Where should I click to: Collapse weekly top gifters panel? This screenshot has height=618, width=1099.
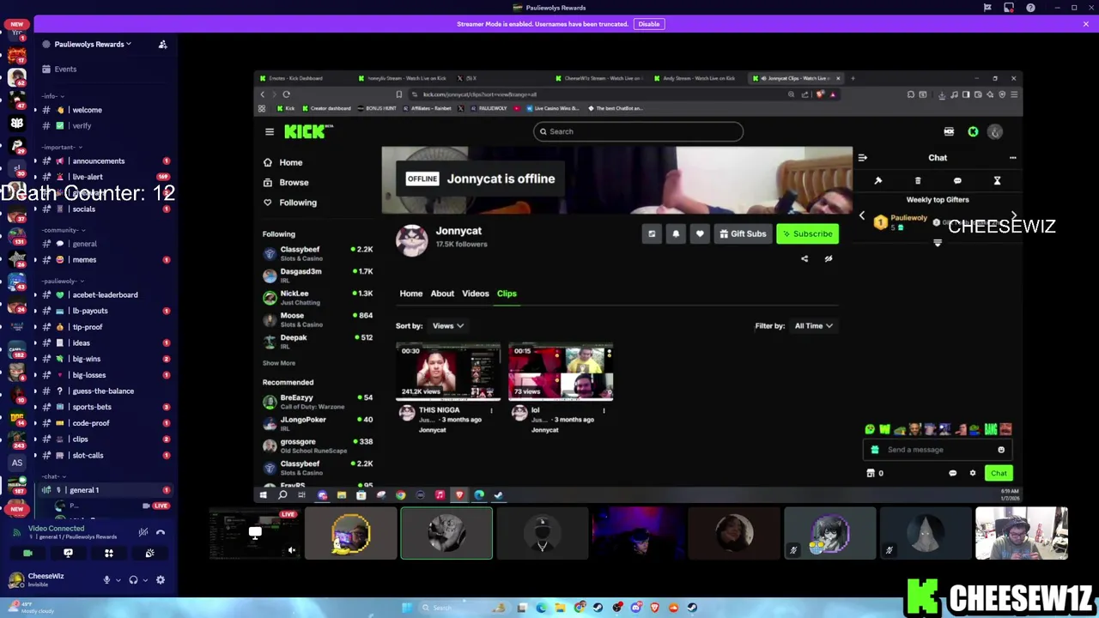pos(938,243)
